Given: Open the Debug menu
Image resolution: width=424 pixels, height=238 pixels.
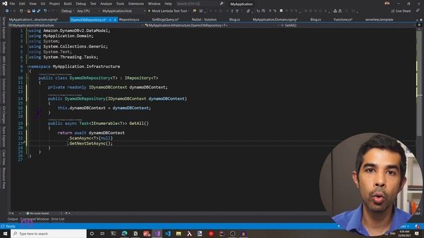Looking at the screenshot, I should point(81,4).
